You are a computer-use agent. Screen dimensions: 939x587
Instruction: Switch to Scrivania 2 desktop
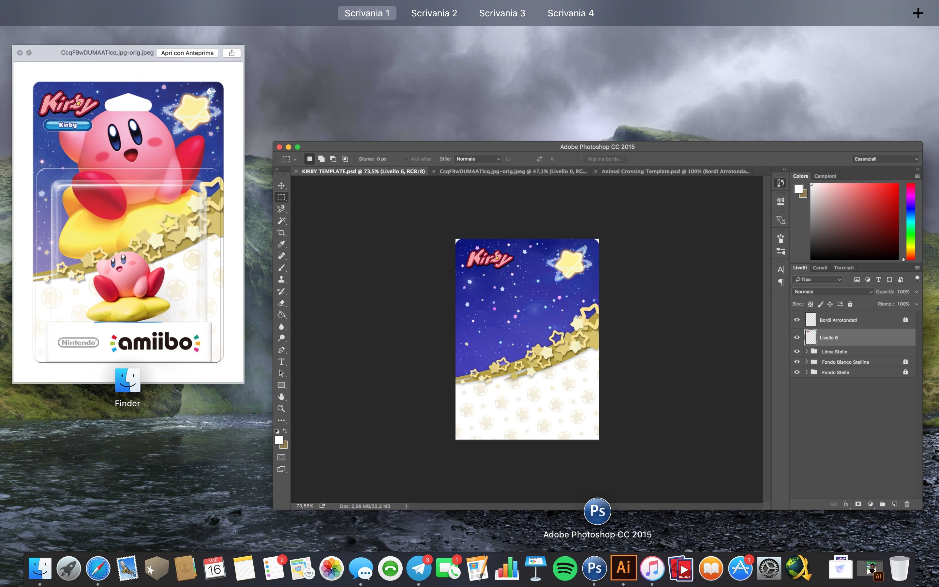coord(434,13)
